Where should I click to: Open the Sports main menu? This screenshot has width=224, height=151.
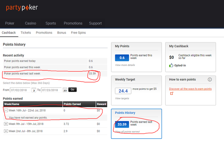pos(51,23)
